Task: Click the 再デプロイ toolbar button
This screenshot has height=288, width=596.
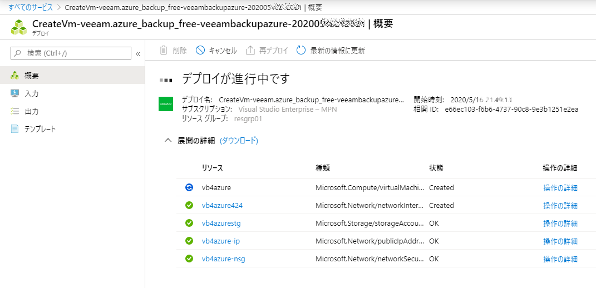Action: pyautogui.click(x=267, y=51)
